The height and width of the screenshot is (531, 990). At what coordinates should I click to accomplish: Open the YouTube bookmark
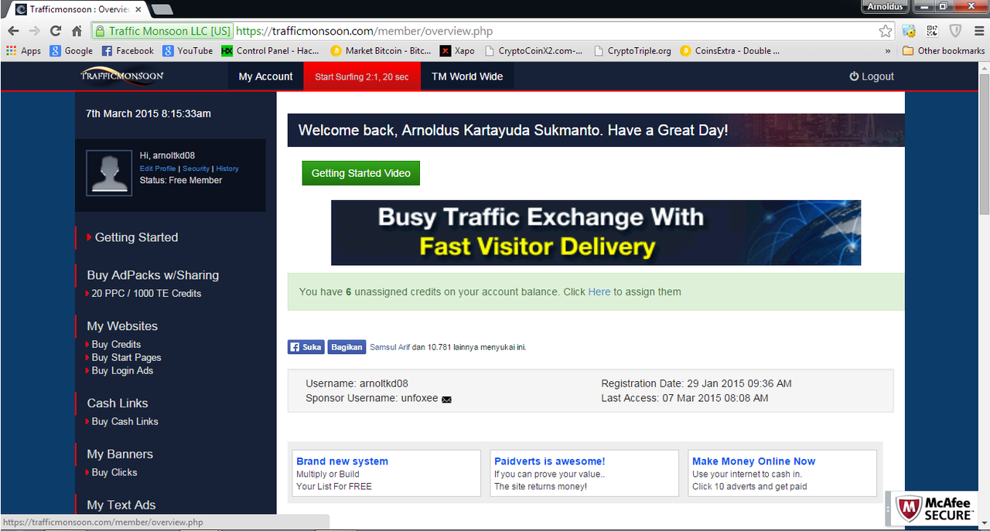[x=187, y=51]
